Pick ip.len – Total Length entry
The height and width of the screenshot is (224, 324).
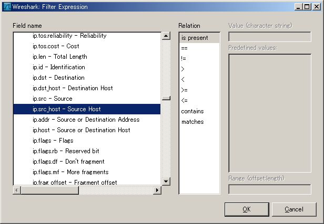87,57
